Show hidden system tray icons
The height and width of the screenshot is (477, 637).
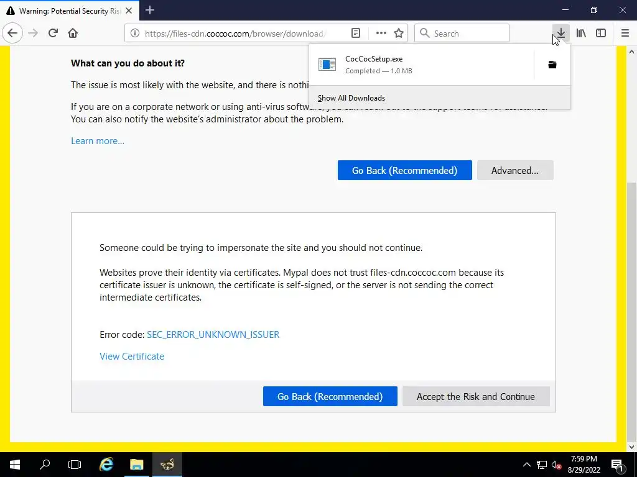point(526,465)
